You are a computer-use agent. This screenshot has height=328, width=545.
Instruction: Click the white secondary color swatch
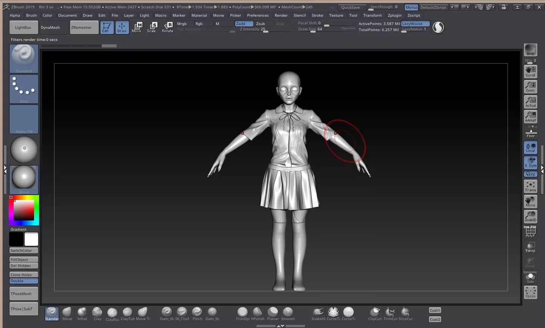click(x=31, y=239)
